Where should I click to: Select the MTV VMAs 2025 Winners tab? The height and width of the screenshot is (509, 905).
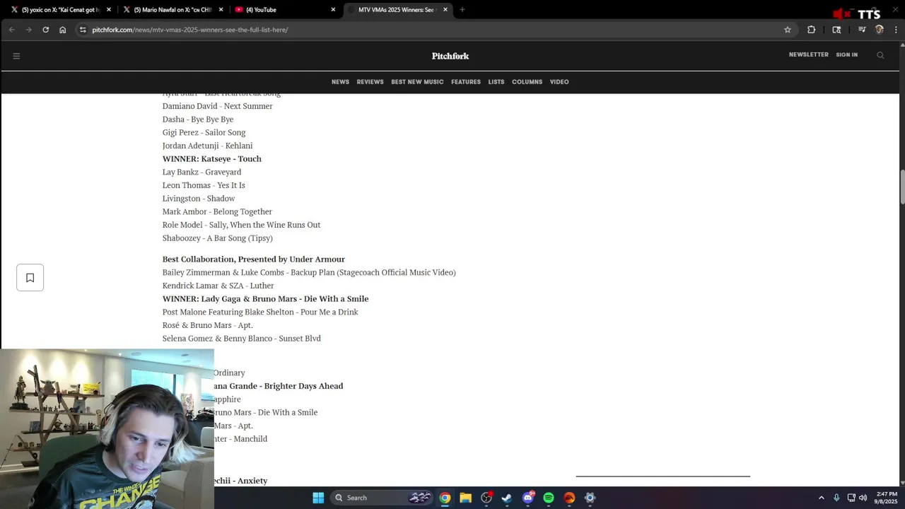pos(397,10)
